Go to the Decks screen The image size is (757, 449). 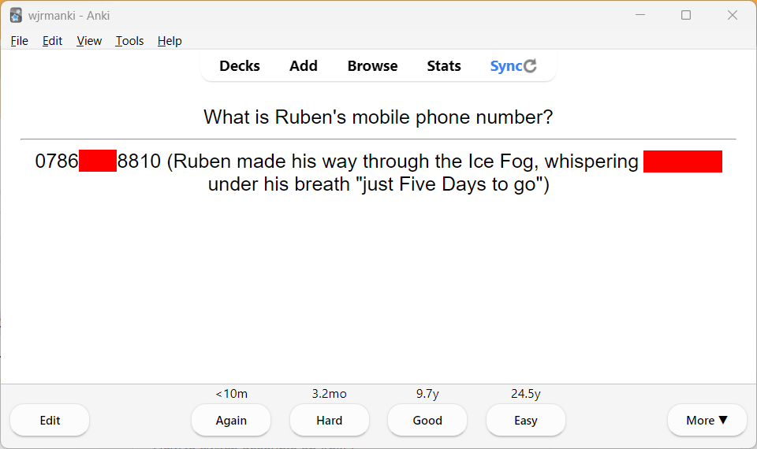pyautogui.click(x=240, y=66)
